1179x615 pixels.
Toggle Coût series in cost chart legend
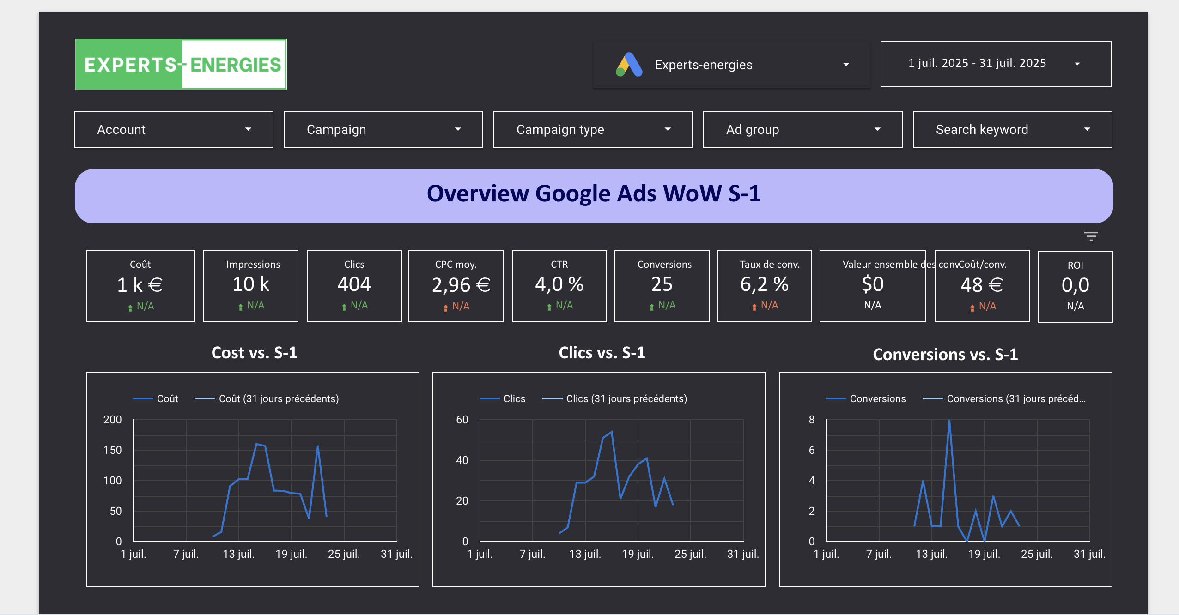pyautogui.click(x=167, y=398)
